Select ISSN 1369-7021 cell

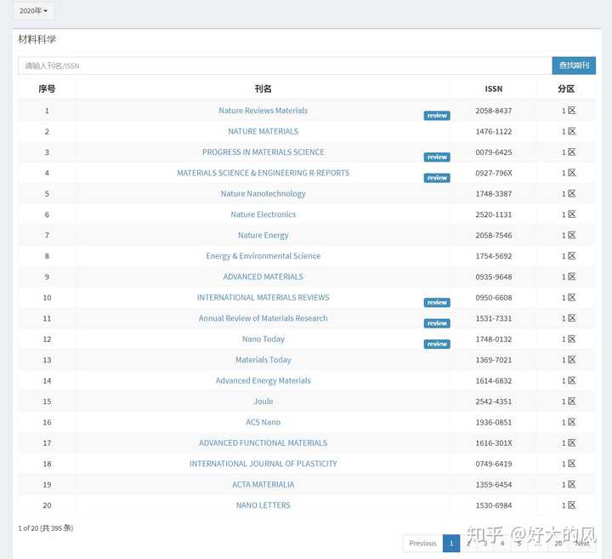pyautogui.click(x=493, y=360)
